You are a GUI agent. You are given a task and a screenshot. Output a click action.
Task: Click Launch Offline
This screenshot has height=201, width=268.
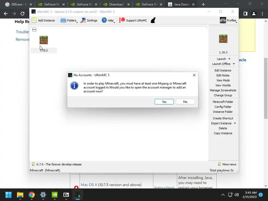221,64
